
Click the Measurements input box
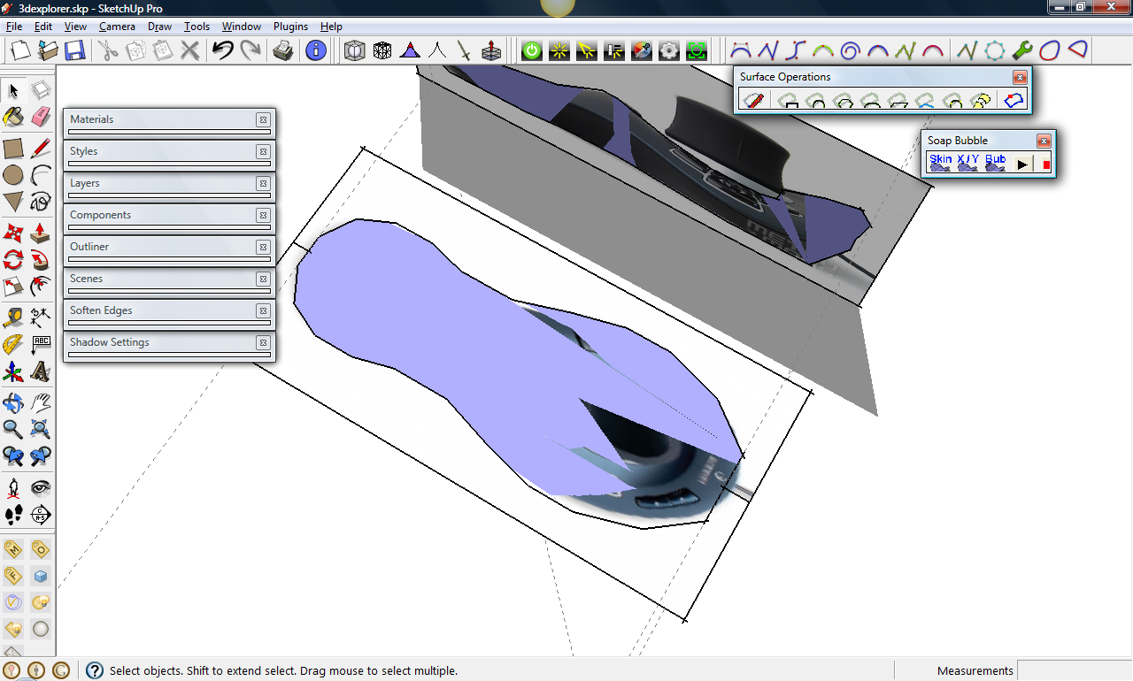tap(1075, 670)
